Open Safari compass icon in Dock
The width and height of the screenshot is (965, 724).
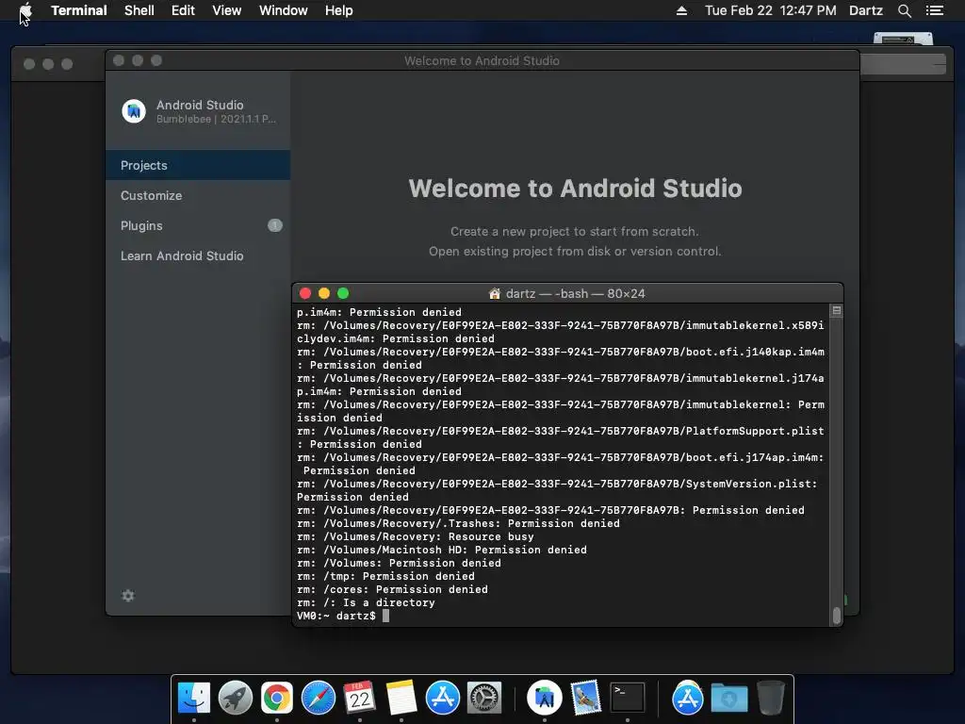coord(319,698)
